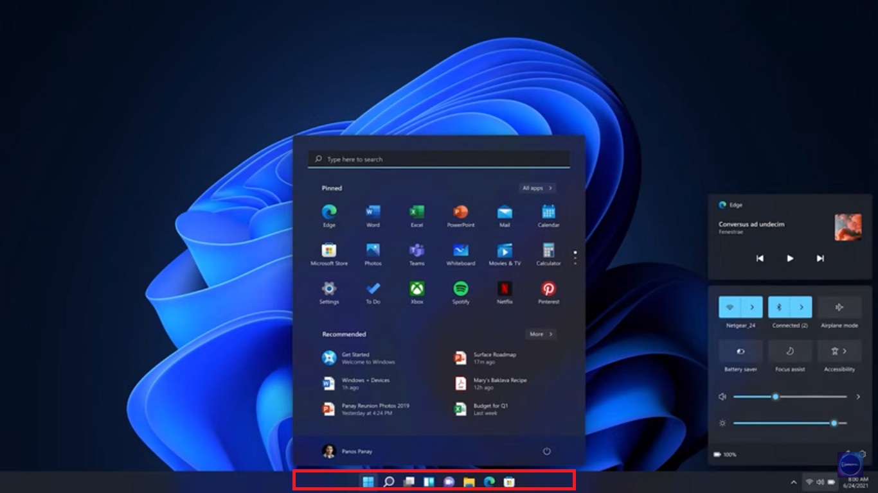Click More in the Recommended section
The width and height of the screenshot is (878, 493).
541,334
